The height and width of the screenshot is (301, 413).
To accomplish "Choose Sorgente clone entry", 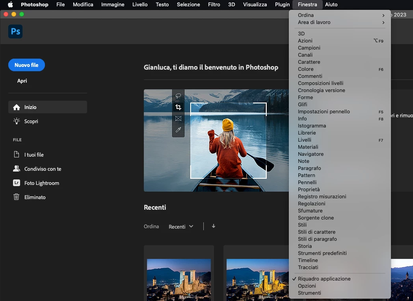I will click(x=340, y=218).
